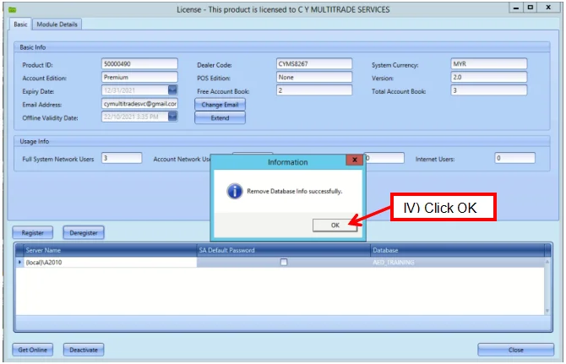Image resolution: width=566 pixels, height=364 pixels.
Task: Click OK in the Information dialog
Action: [335, 225]
